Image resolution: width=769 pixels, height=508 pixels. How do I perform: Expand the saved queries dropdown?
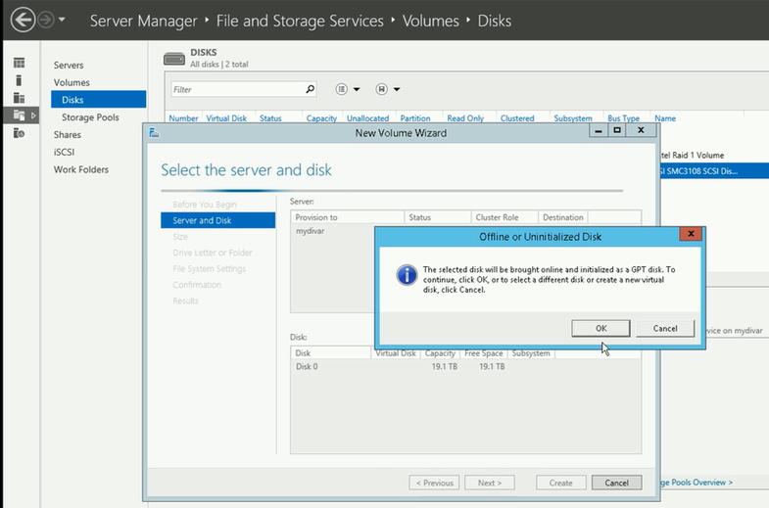[388, 89]
